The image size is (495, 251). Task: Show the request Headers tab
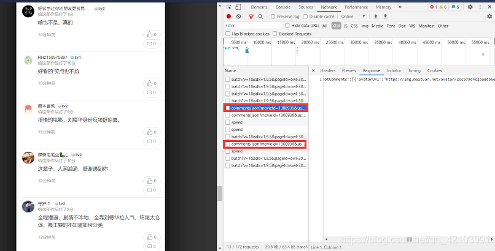(x=328, y=70)
